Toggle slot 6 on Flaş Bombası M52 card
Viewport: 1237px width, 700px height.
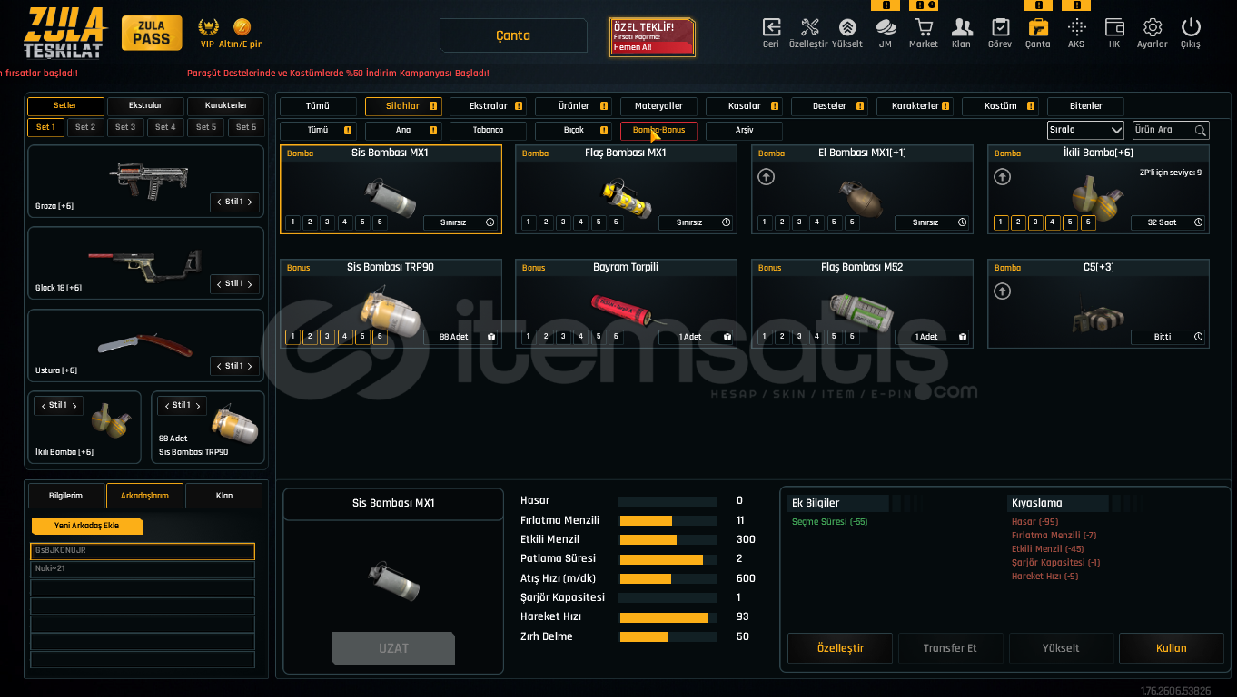coord(851,337)
